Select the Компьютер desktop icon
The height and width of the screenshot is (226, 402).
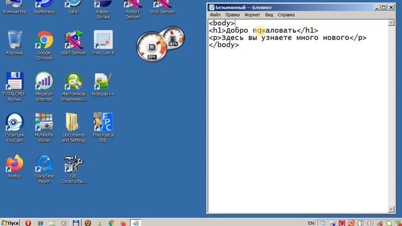tap(14, 7)
